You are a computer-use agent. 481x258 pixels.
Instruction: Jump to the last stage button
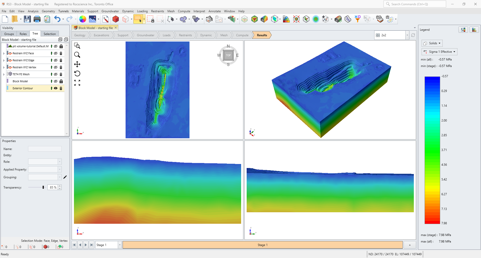point(91,245)
